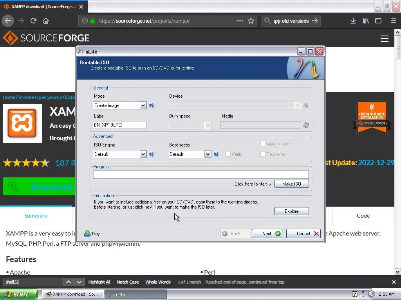
Task: Open Firefox hamburger menu
Action: click(393, 21)
